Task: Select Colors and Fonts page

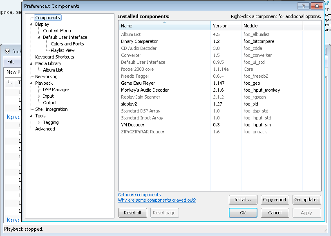Action: pos(67,44)
